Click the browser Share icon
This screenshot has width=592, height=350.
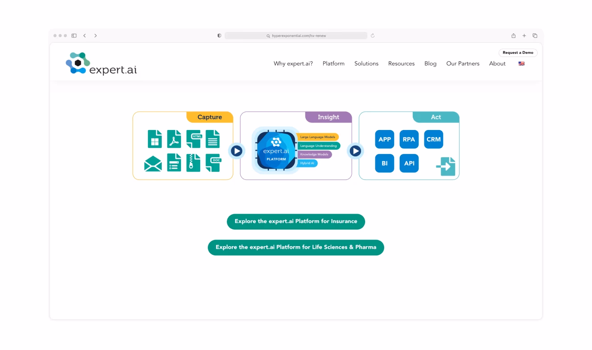[x=514, y=36]
